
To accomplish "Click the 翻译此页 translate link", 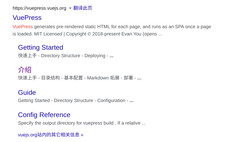I will 83,8.
